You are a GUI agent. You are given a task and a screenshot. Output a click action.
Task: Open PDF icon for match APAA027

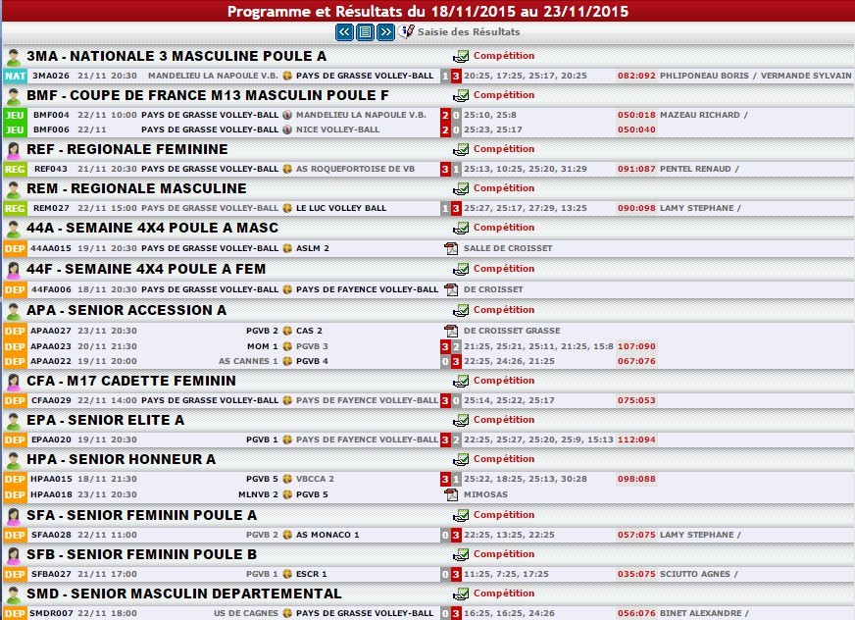click(451, 331)
